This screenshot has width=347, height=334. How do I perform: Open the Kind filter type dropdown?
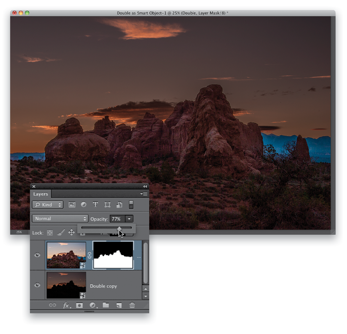(48, 205)
